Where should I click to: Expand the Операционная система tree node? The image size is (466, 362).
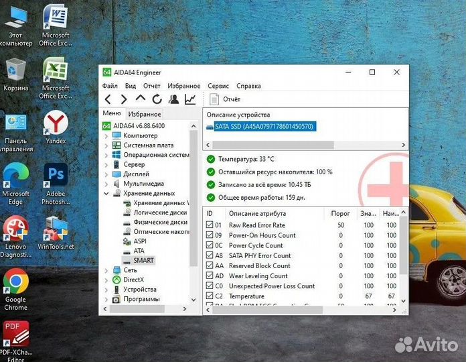pos(106,155)
